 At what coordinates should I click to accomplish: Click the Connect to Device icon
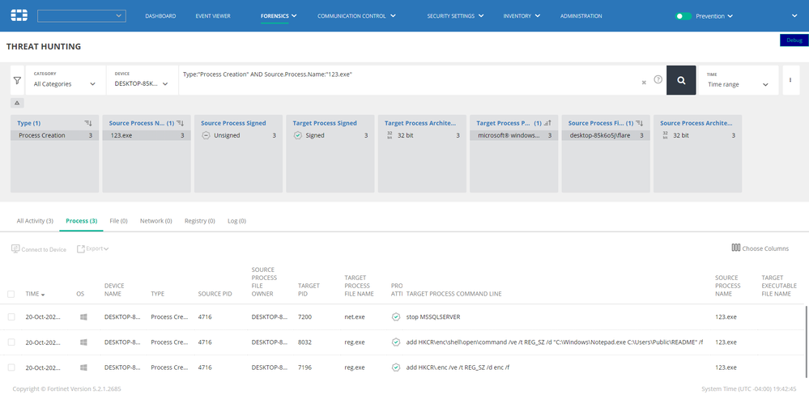(x=15, y=249)
